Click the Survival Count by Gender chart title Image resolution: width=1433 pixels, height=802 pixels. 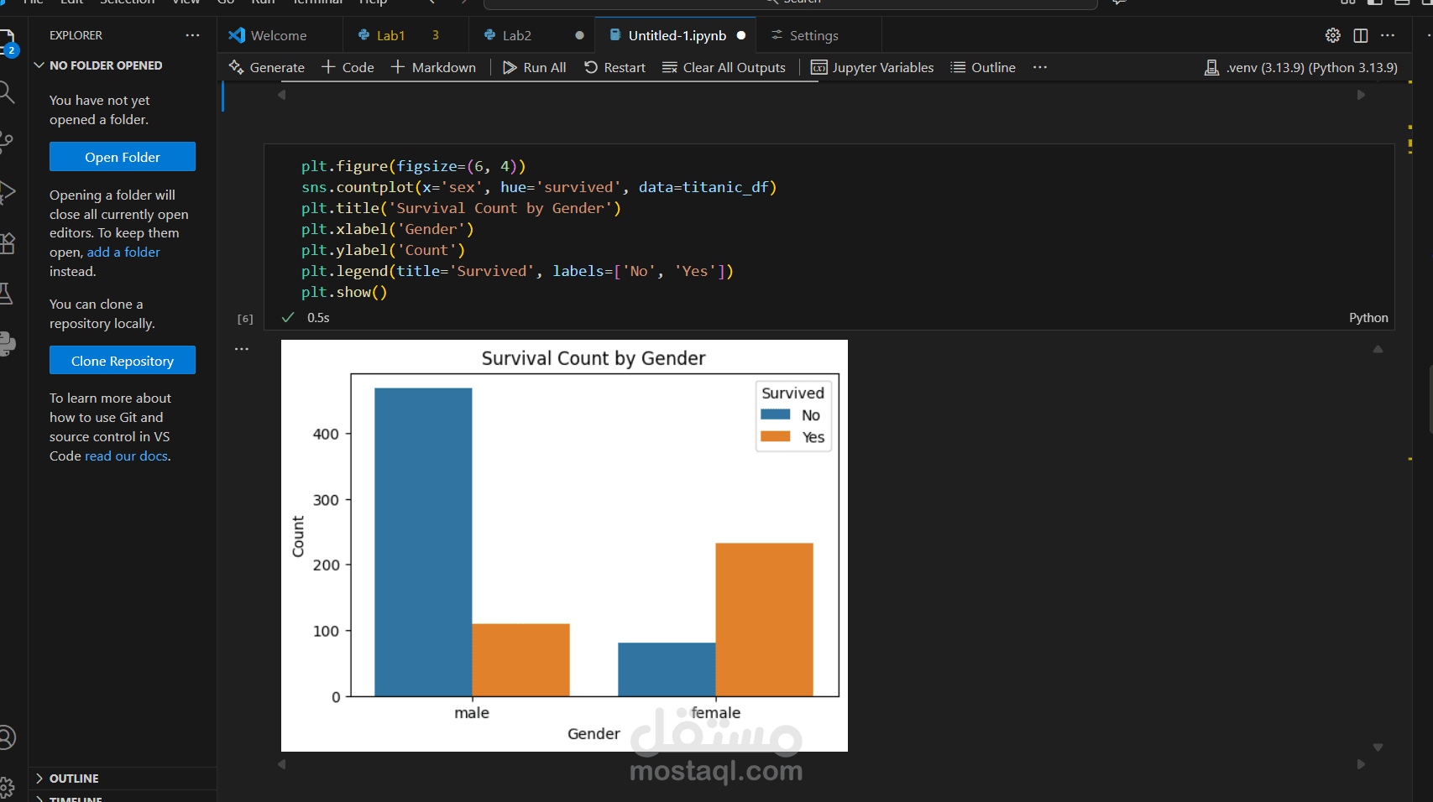(594, 358)
